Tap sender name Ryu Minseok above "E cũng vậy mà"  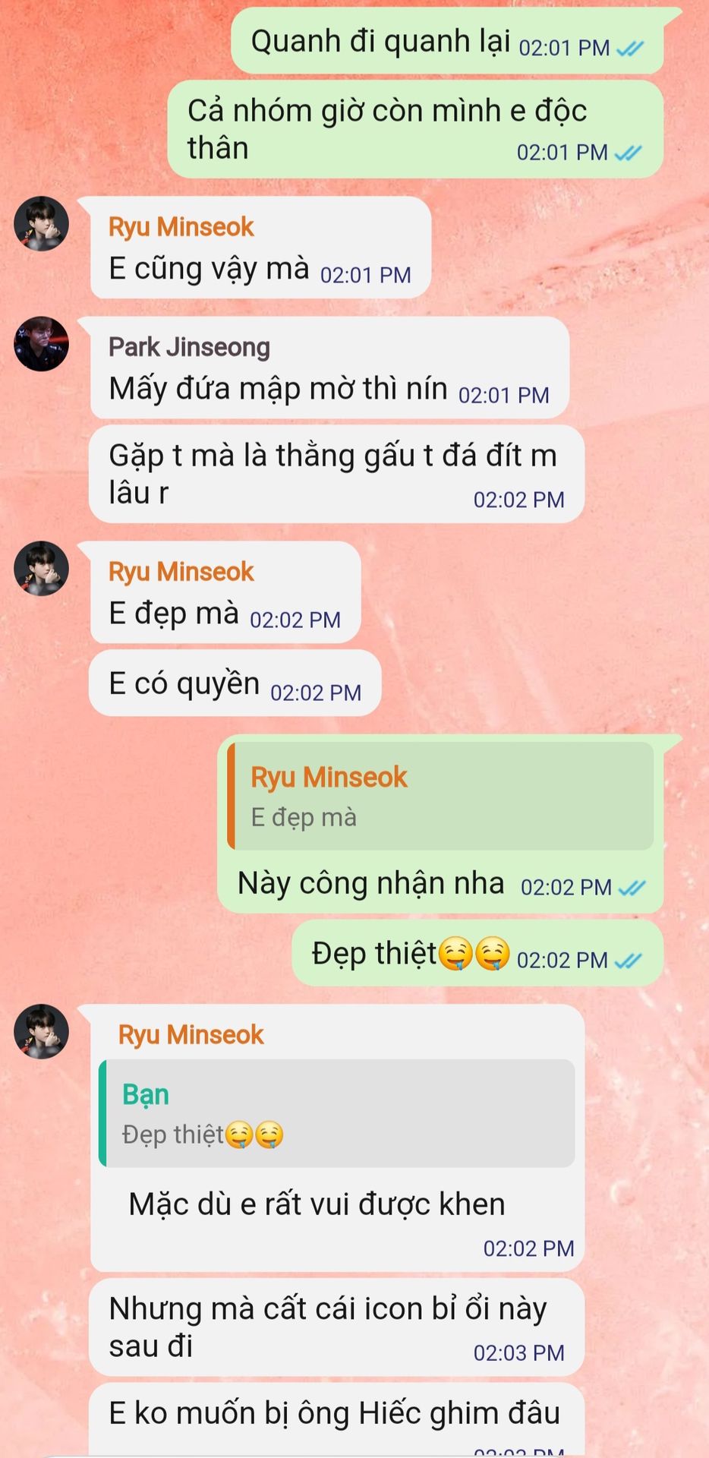pos(181,227)
